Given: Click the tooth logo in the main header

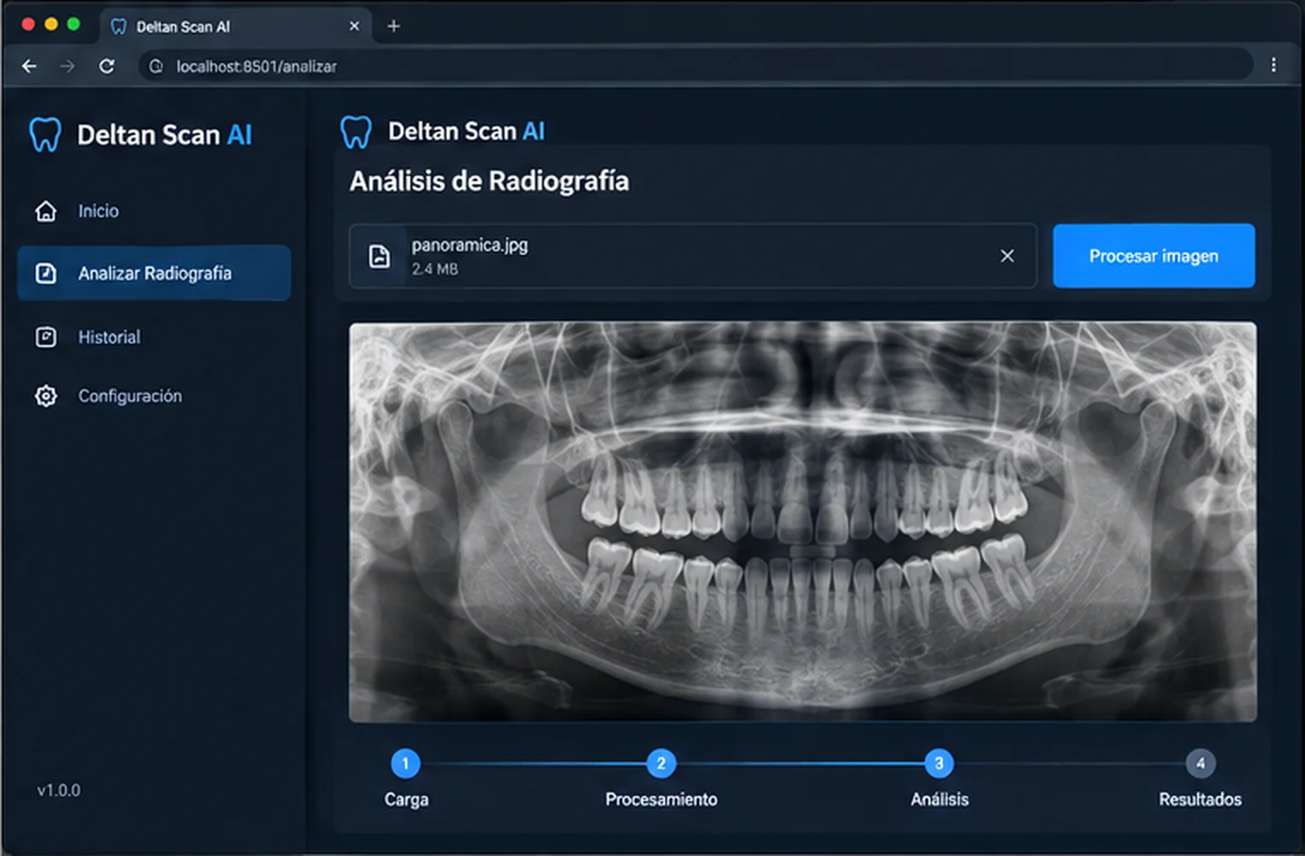Looking at the screenshot, I should [356, 132].
